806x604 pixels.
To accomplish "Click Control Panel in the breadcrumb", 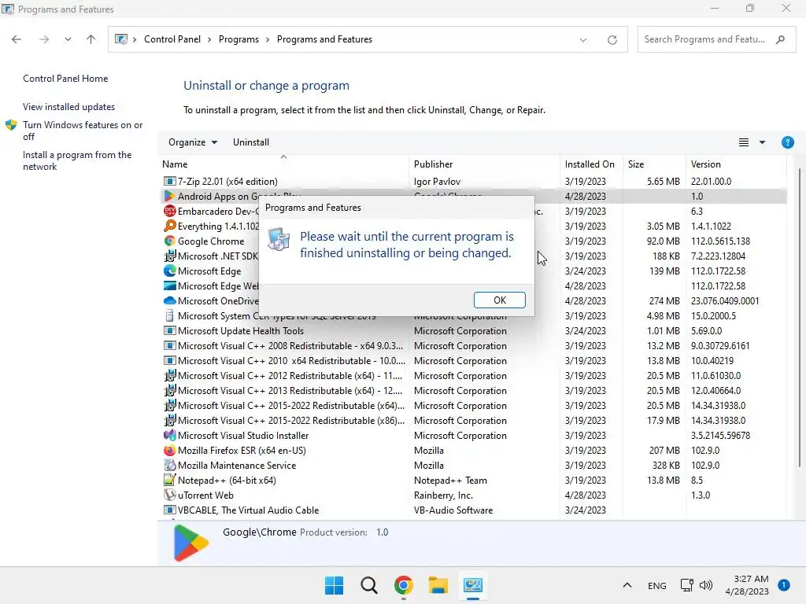I will [172, 39].
